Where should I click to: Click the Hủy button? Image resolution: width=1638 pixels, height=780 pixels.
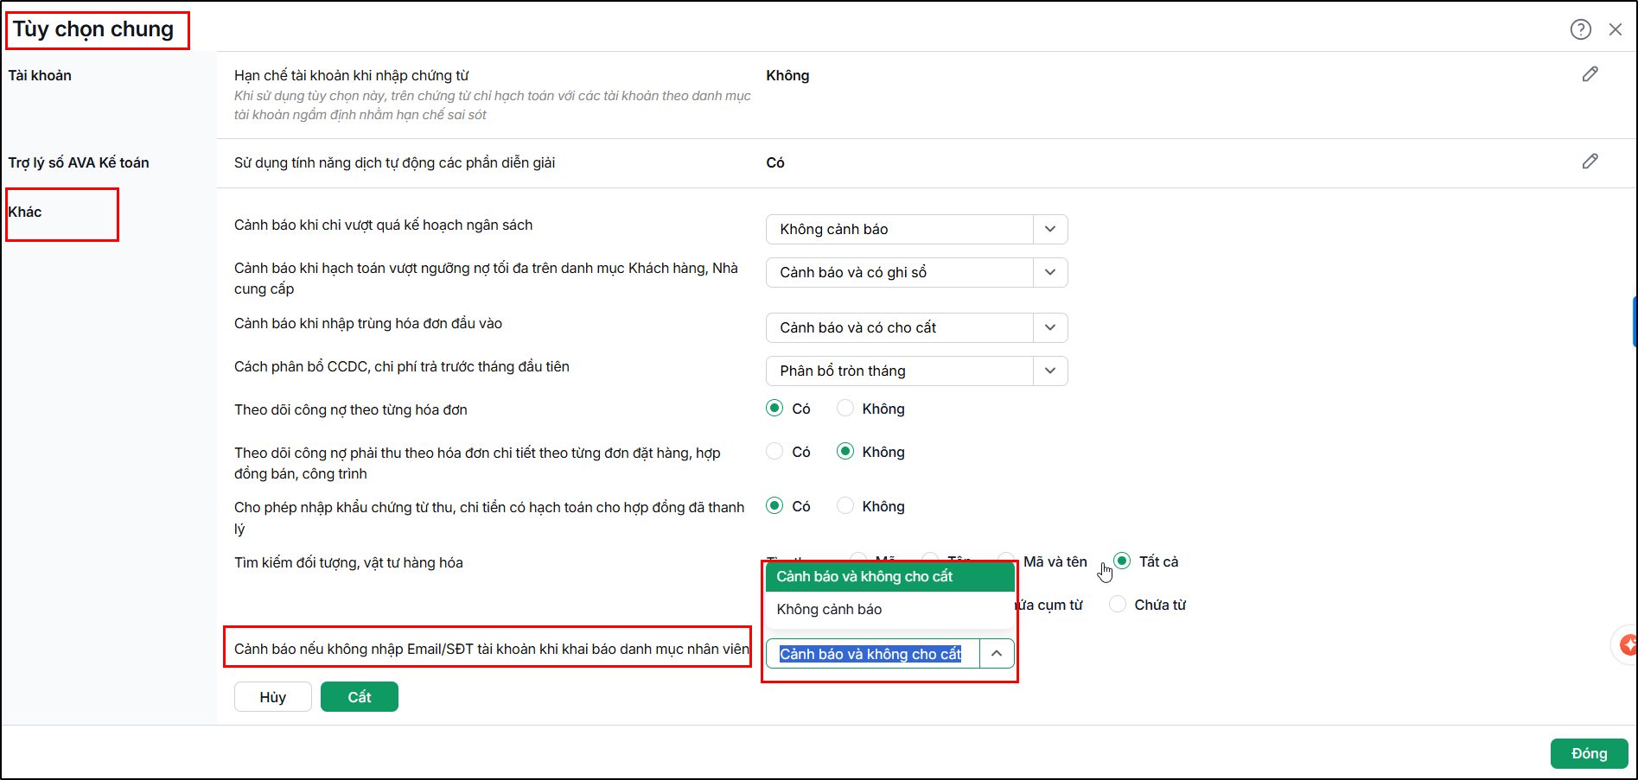point(273,697)
